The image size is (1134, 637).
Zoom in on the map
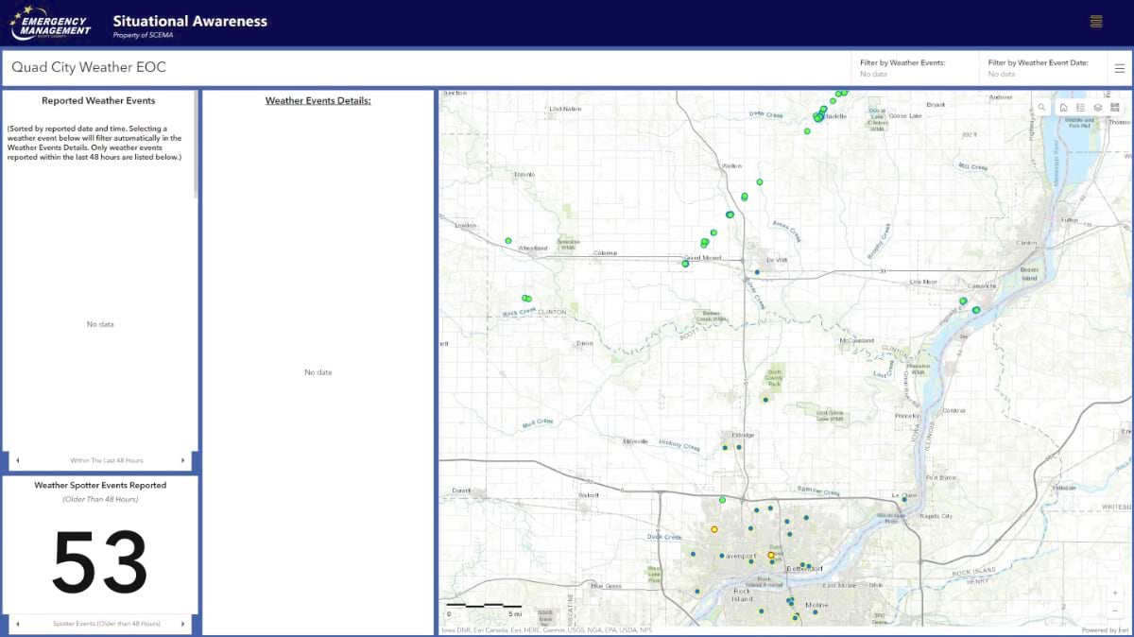pyautogui.click(x=1115, y=593)
